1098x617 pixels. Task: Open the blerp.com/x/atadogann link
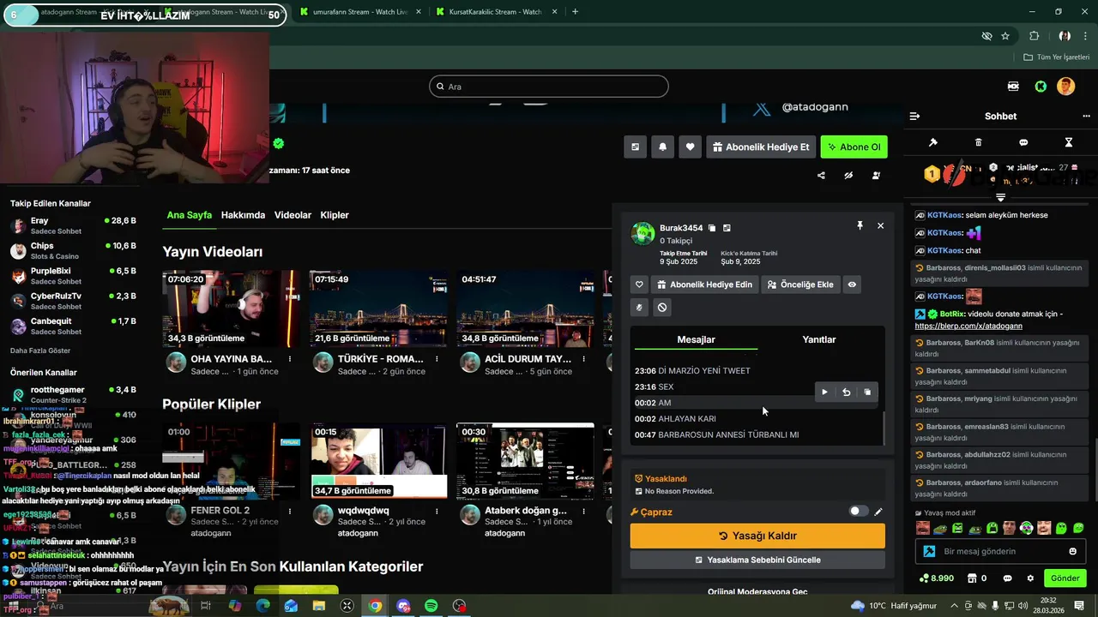click(x=968, y=326)
